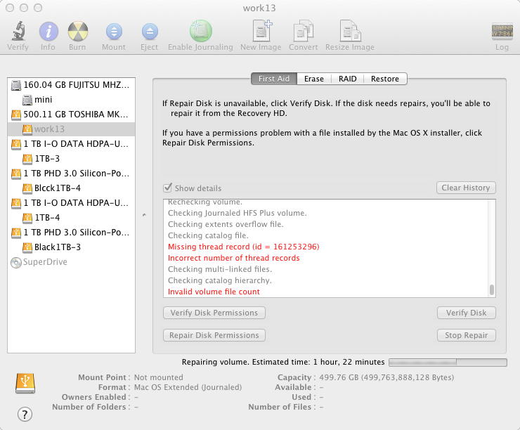Click the Clear History button
Image resolution: width=520 pixels, height=430 pixels.
466,188
